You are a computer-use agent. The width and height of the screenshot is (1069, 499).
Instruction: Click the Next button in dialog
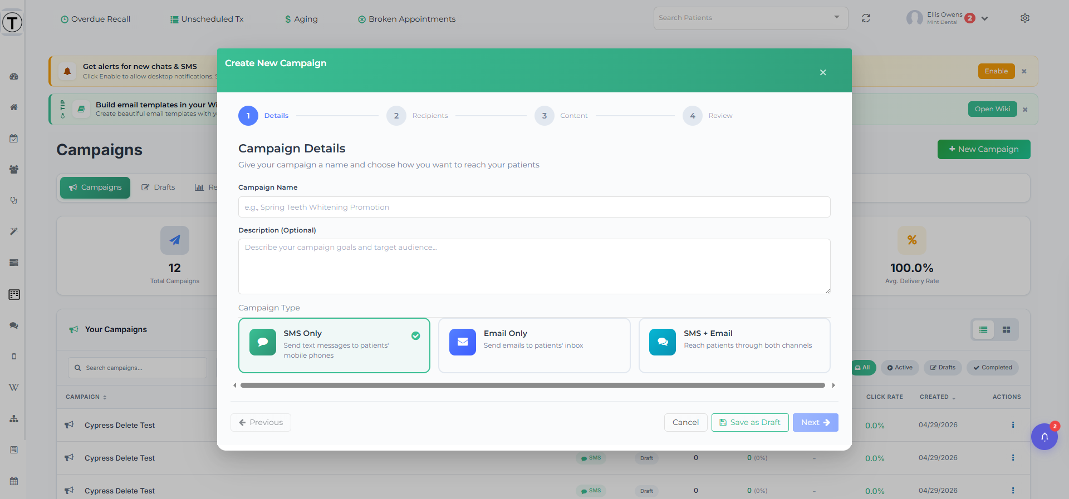pyautogui.click(x=816, y=423)
